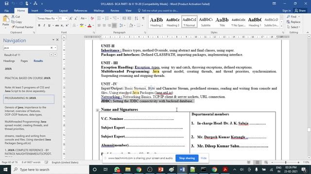This screenshot has height=174, width=311.
Task: Click the Bullets list icon
Action: [x=99, y=18]
